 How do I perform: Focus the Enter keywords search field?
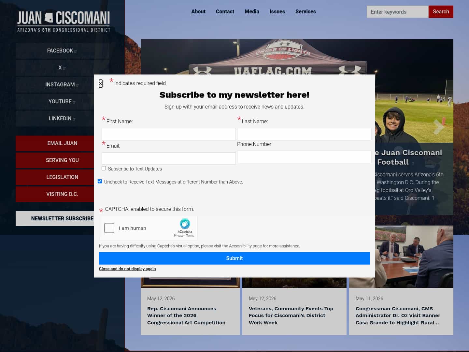pyautogui.click(x=397, y=12)
